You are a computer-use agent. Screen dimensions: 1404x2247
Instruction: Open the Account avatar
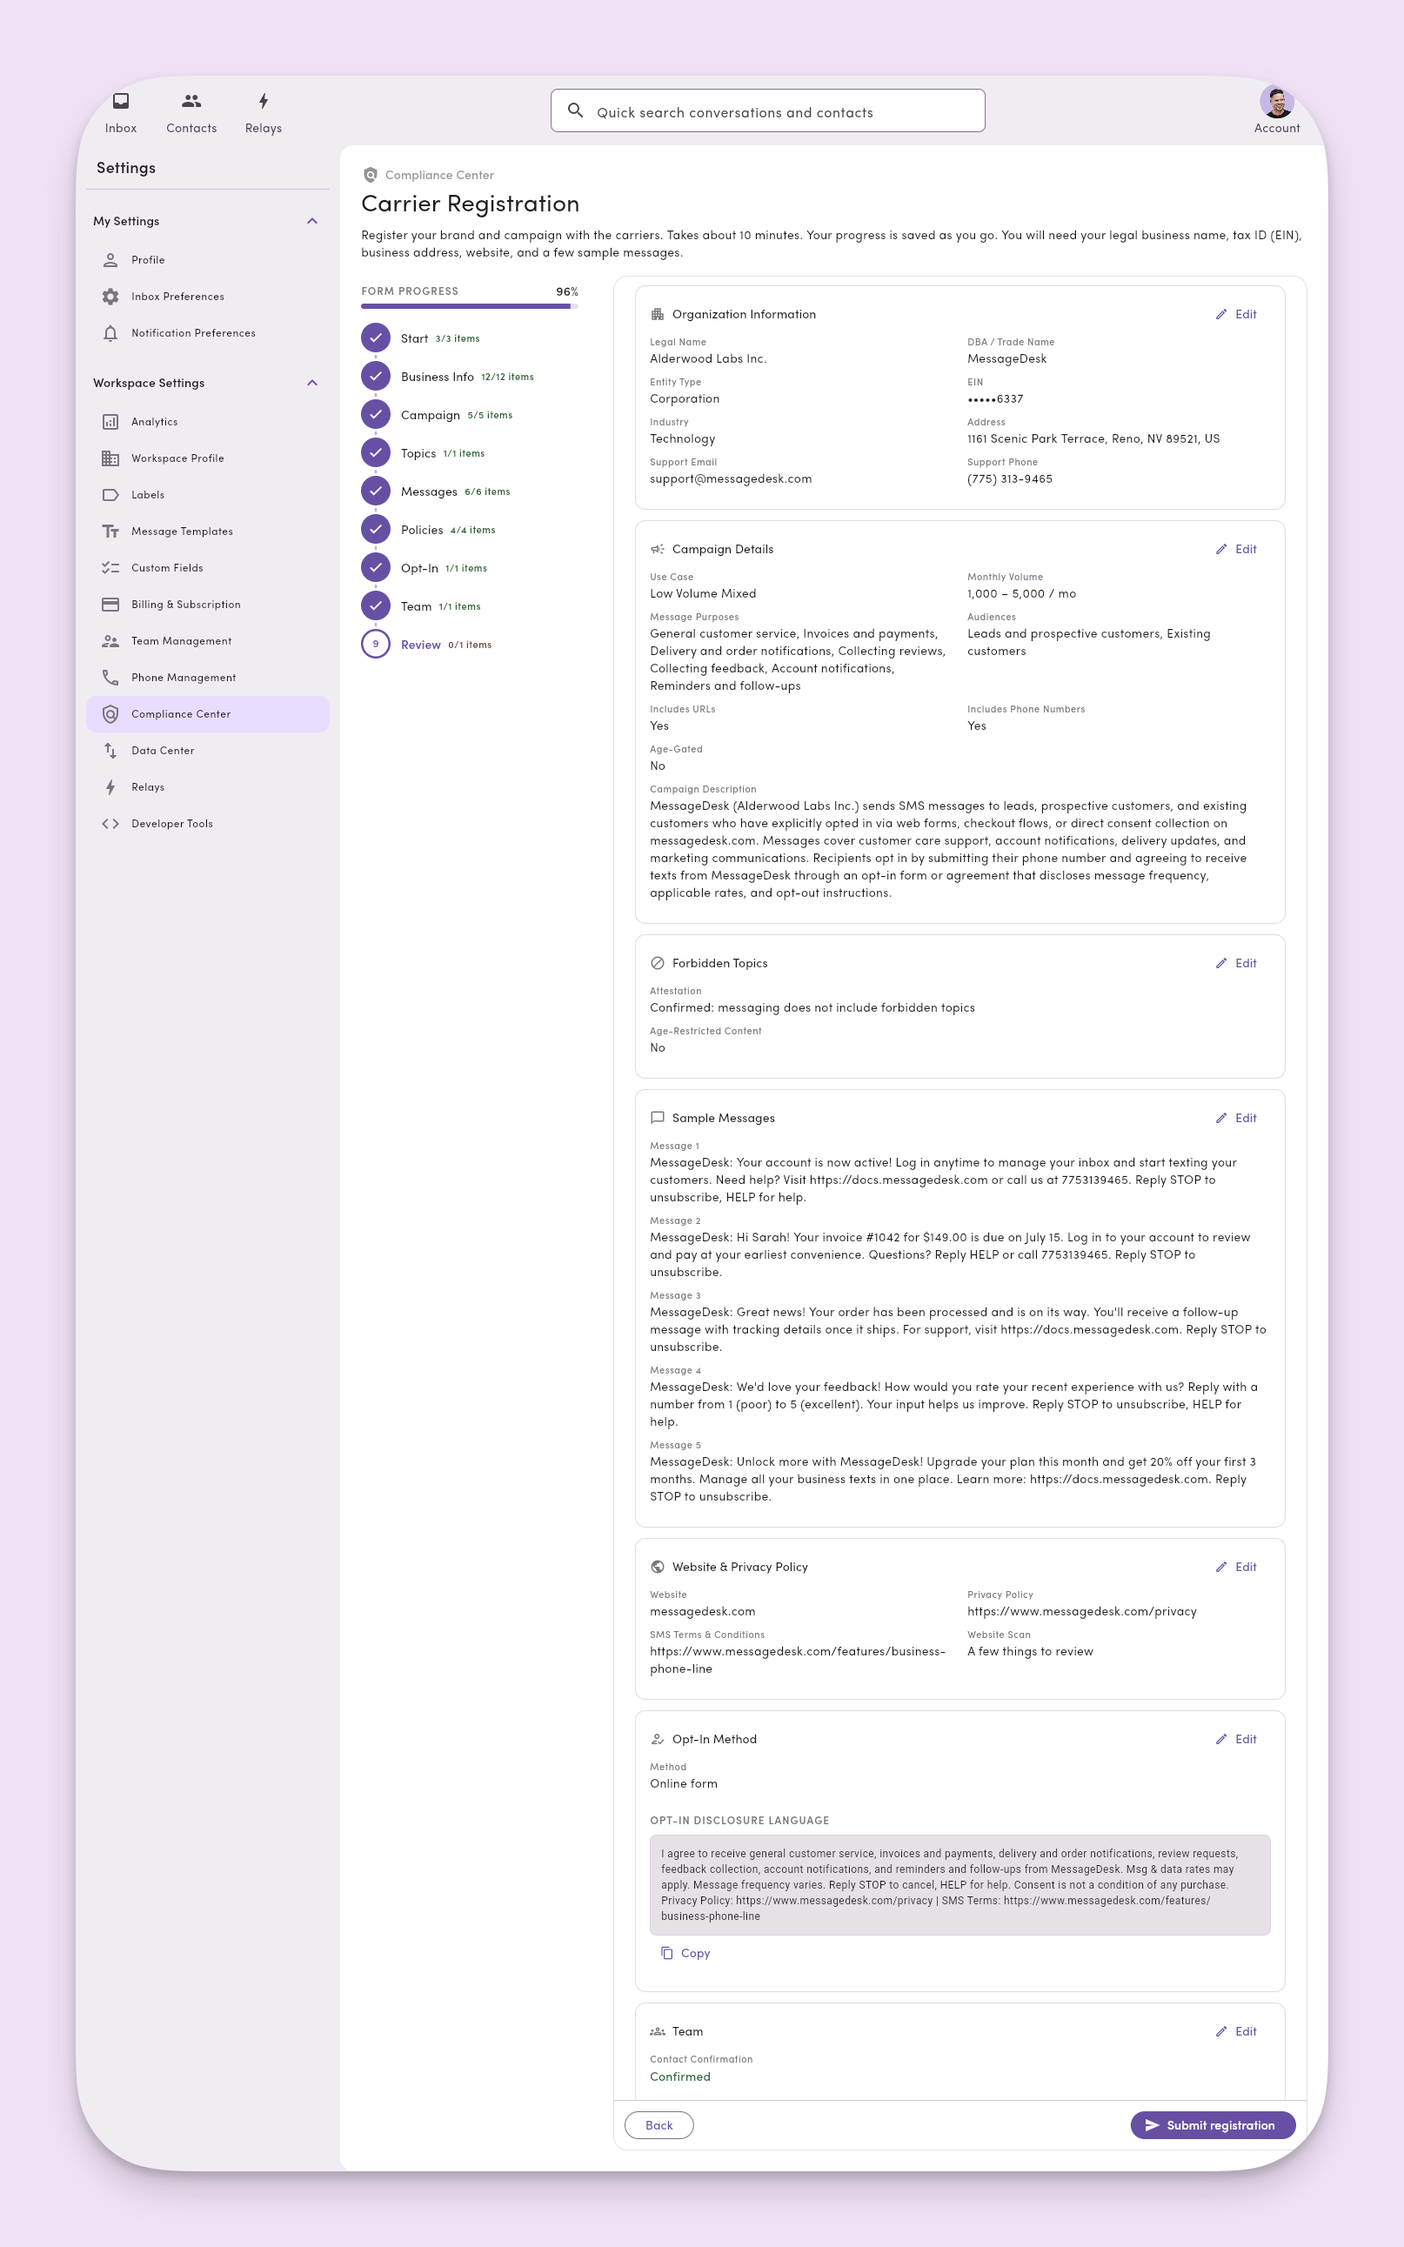(x=1277, y=102)
